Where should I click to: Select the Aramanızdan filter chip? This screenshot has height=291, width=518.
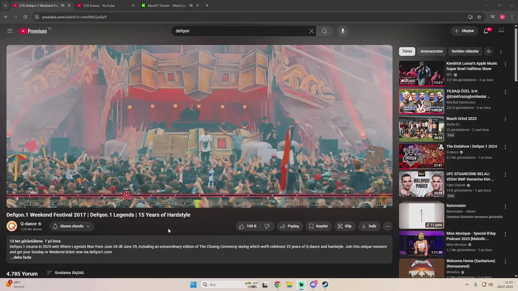click(x=432, y=51)
